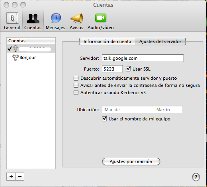This screenshot has width=207, height=187.
Task: Click into the Servidor text field
Action: (143, 58)
